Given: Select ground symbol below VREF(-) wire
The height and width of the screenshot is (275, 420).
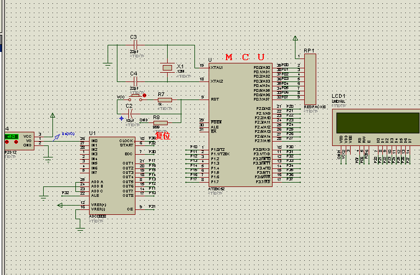Looking at the screenshot, I should click(x=80, y=230).
